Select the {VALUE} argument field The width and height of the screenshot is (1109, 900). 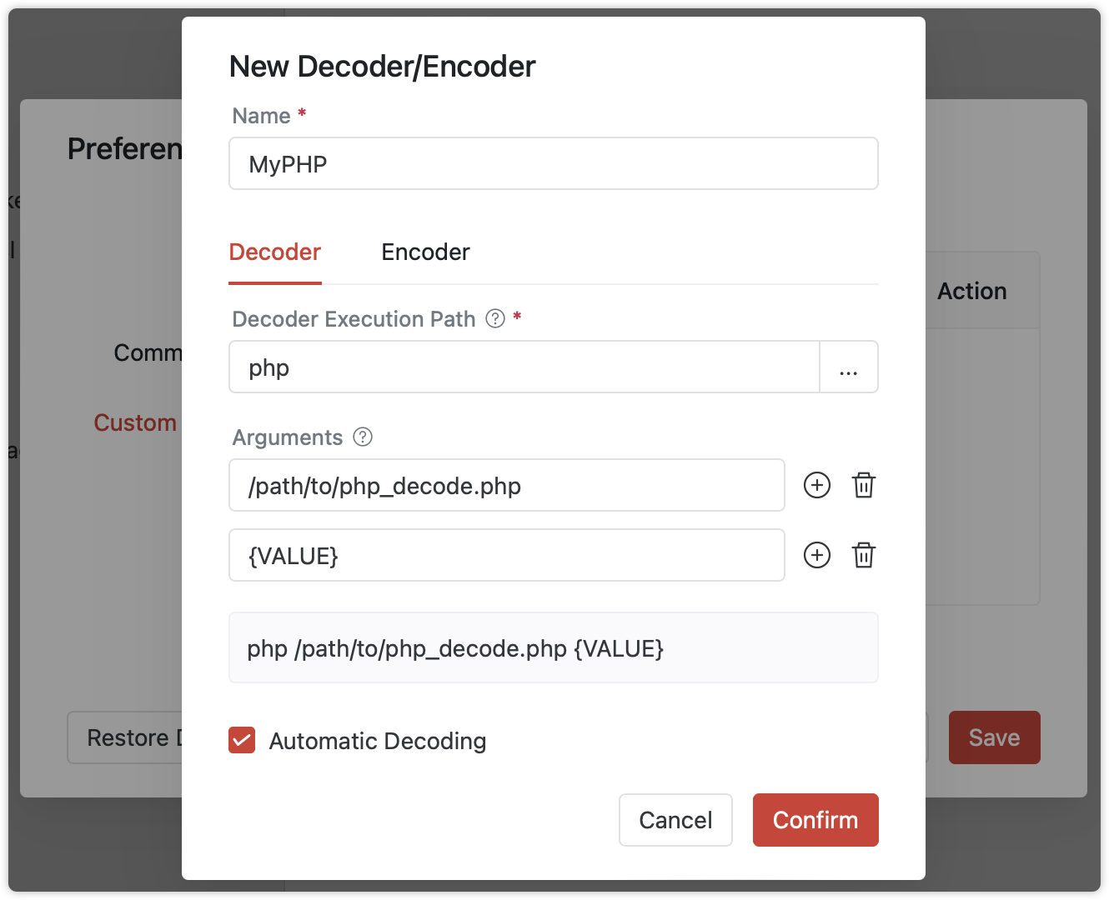tap(506, 555)
